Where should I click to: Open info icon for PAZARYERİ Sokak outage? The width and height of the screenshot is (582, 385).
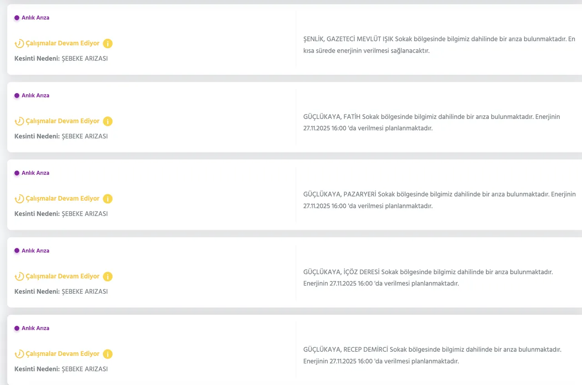(x=108, y=199)
